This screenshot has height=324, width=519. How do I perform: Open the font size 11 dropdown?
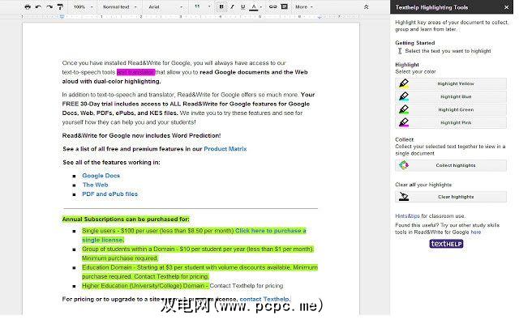(x=200, y=6)
